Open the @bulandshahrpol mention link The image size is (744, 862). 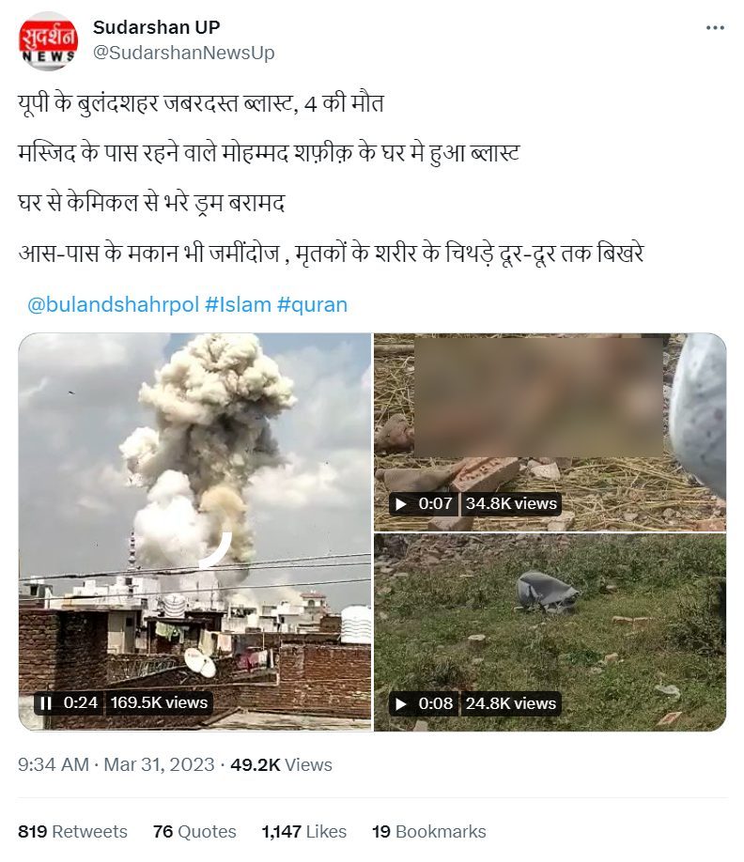click(113, 304)
